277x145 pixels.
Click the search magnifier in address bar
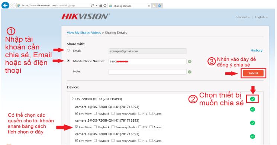pos(92,6)
